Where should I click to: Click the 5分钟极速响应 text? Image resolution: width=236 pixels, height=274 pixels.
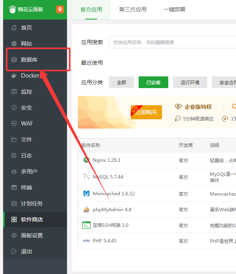point(198,119)
